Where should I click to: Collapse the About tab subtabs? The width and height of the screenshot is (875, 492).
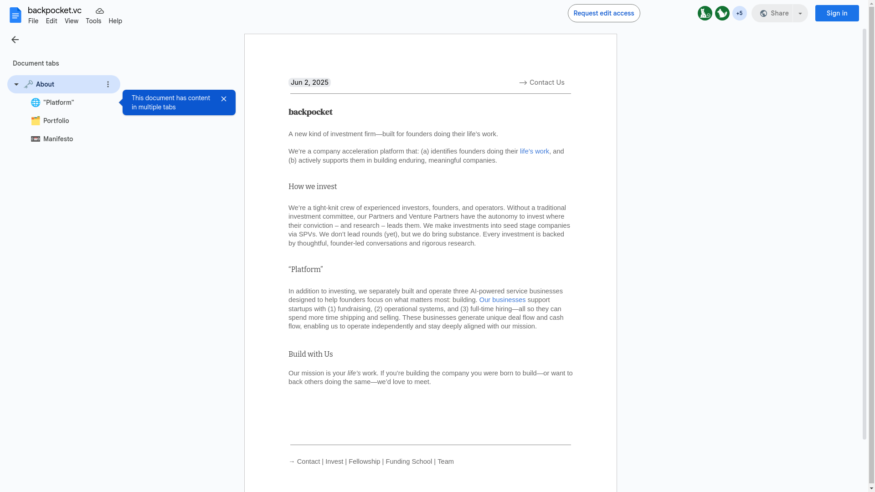tap(16, 84)
